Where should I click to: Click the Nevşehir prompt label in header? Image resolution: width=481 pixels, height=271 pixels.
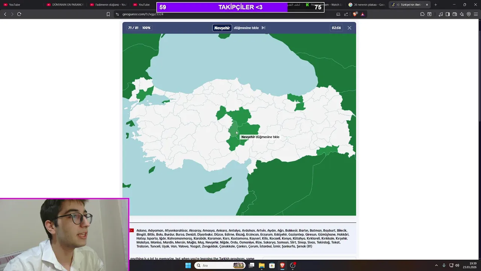pos(222,28)
